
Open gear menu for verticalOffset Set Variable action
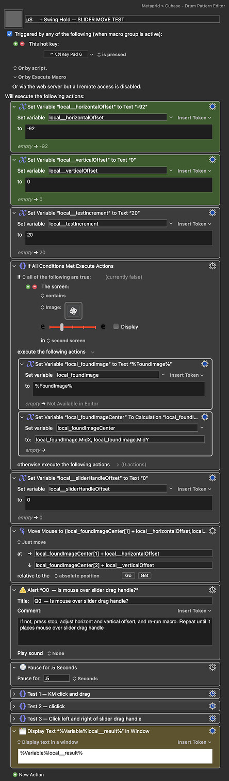pos(212,159)
